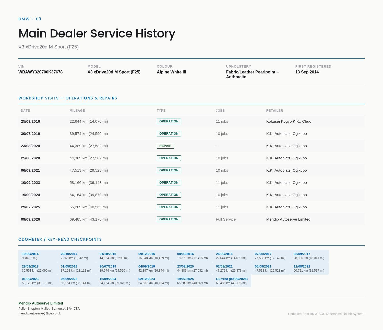Select the 01/05/2019 checkpoint card

point(77,269)
